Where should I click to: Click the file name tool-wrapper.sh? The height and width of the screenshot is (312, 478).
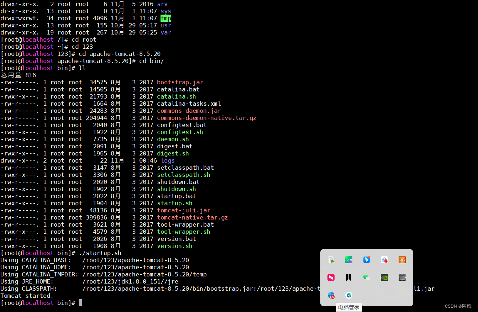[x=184, y=232]
